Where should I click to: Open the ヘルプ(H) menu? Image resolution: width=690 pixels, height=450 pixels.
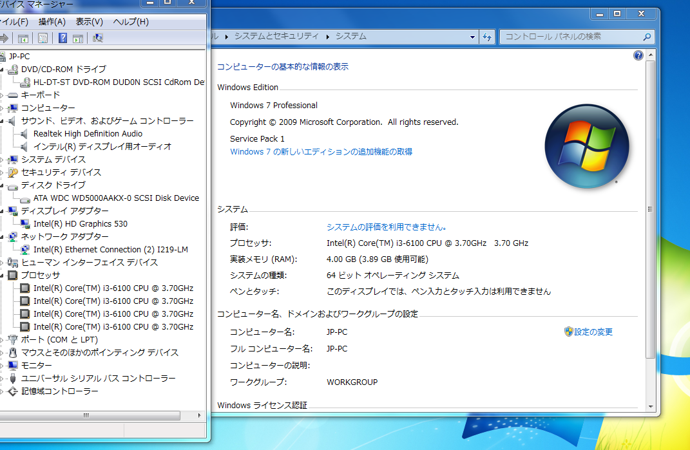point(131,21)
